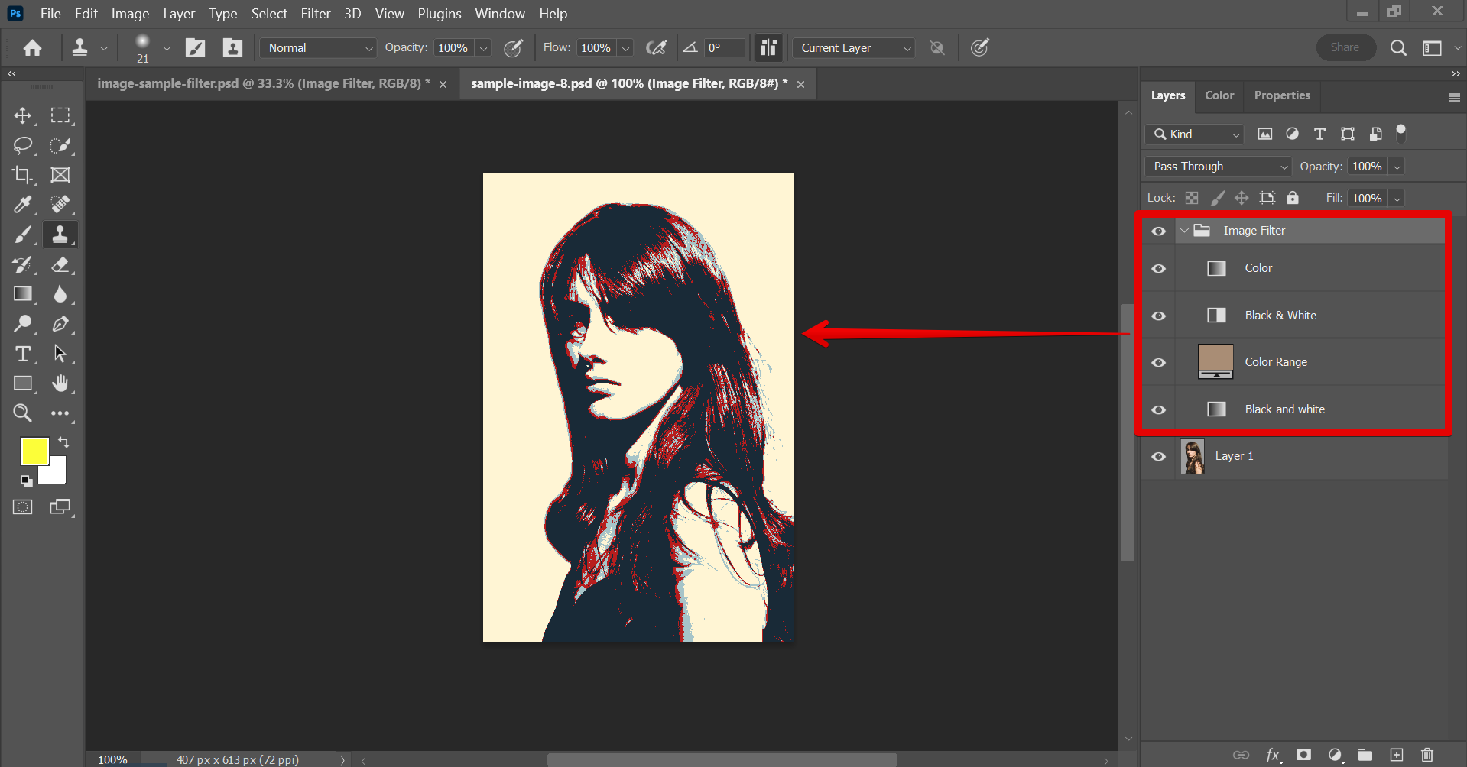Delete layer with trash icon button
Screen dimensions: 1467x767
[x=1426, y=755]
